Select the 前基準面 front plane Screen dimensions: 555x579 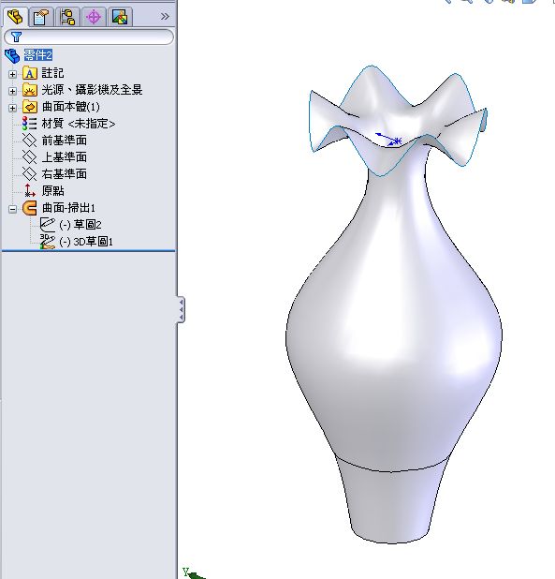click(x=65, y=141)
